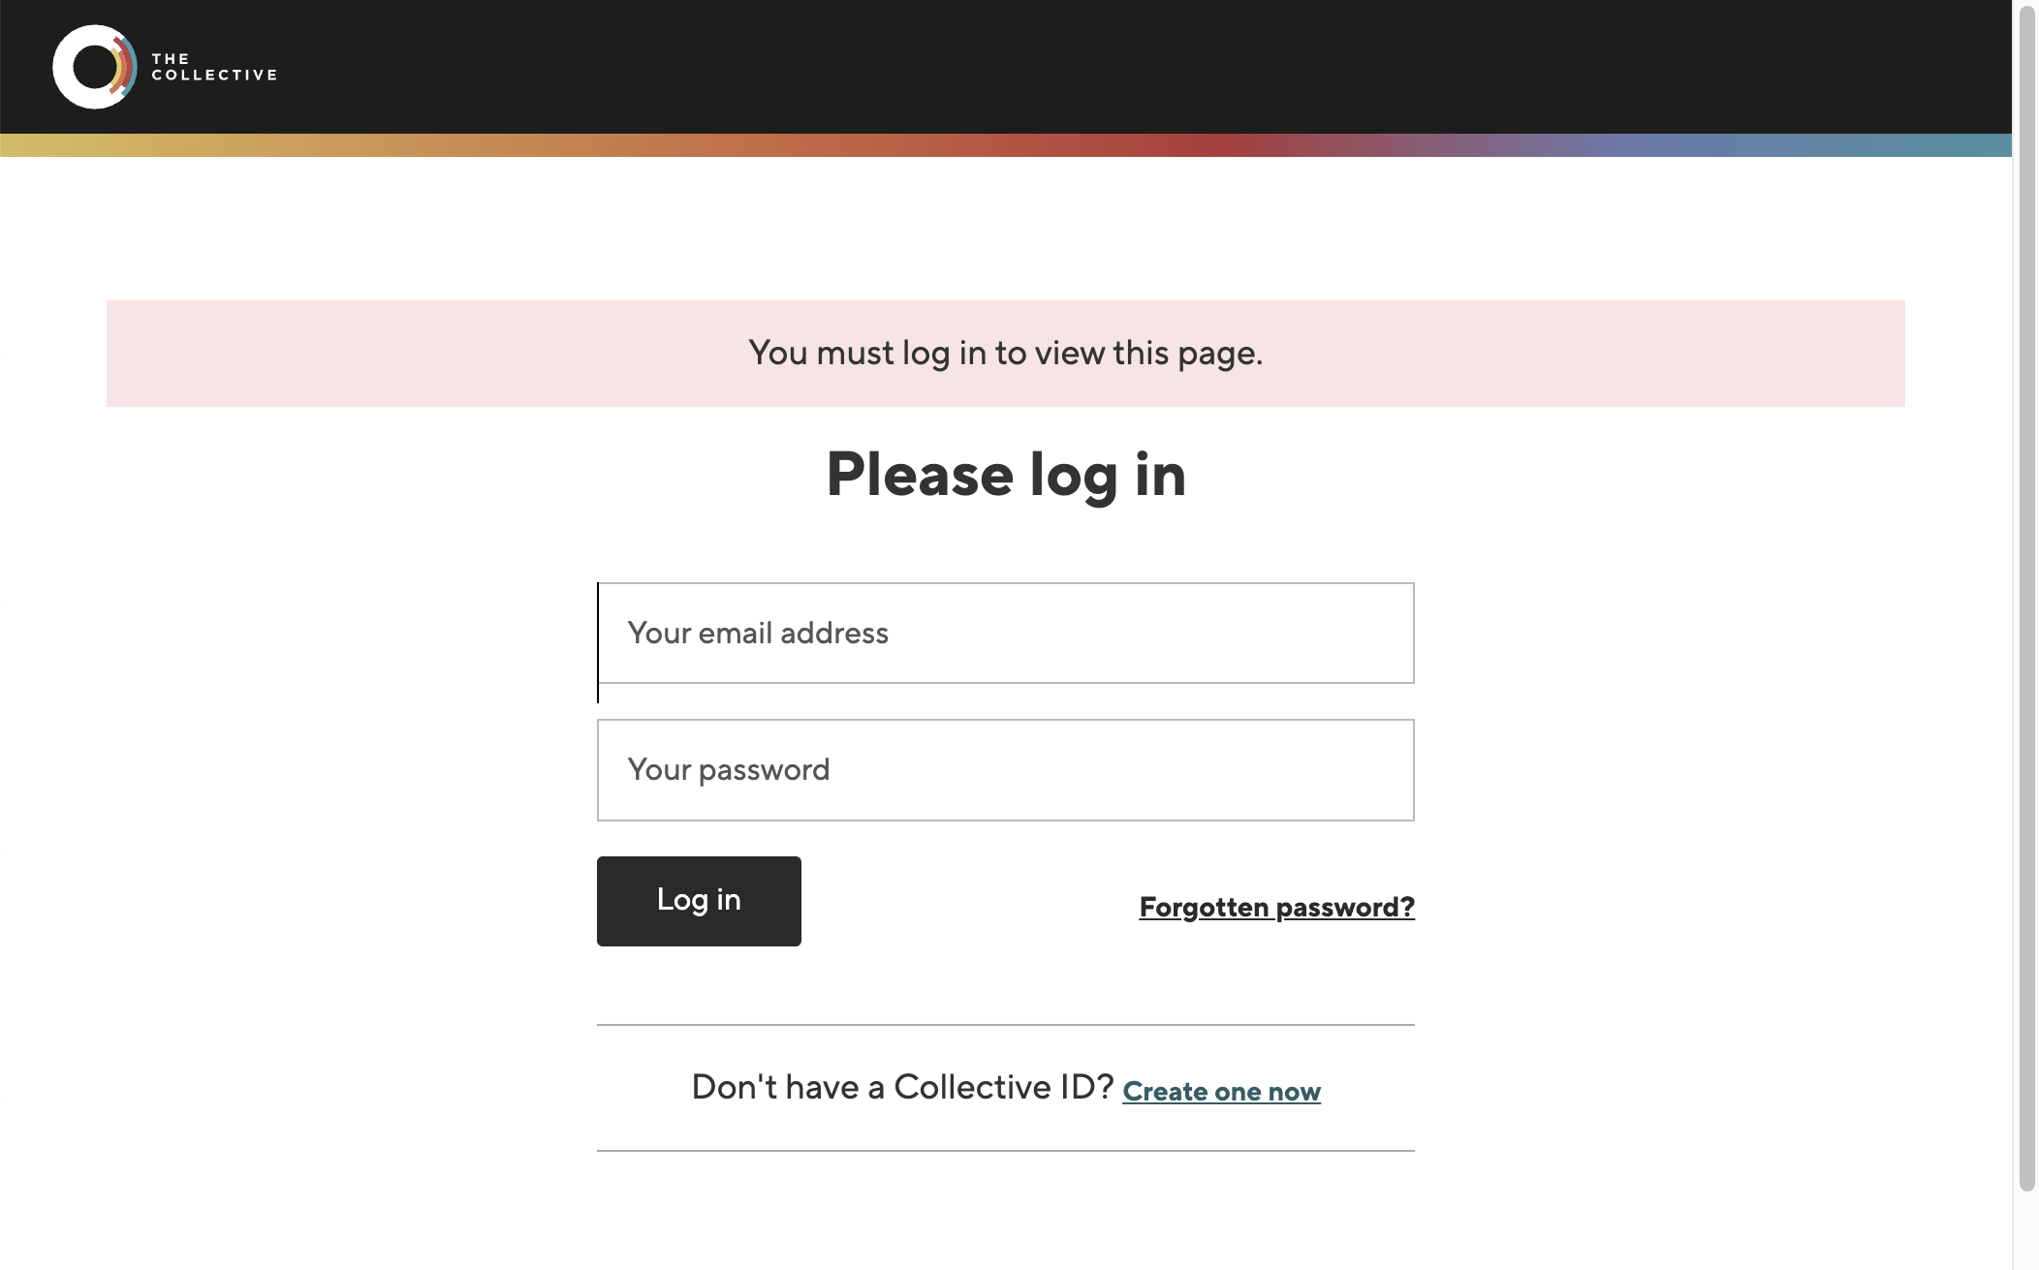Click the rainbow gradient strip under header

click(x=1005, y=145)
